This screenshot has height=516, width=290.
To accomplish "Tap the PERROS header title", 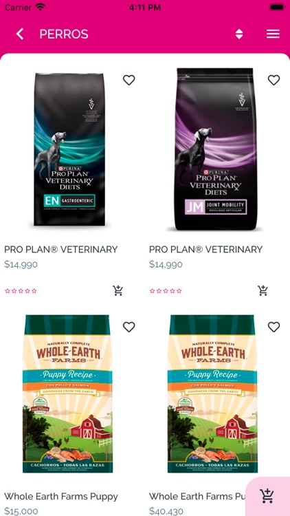I will (64, 34).
